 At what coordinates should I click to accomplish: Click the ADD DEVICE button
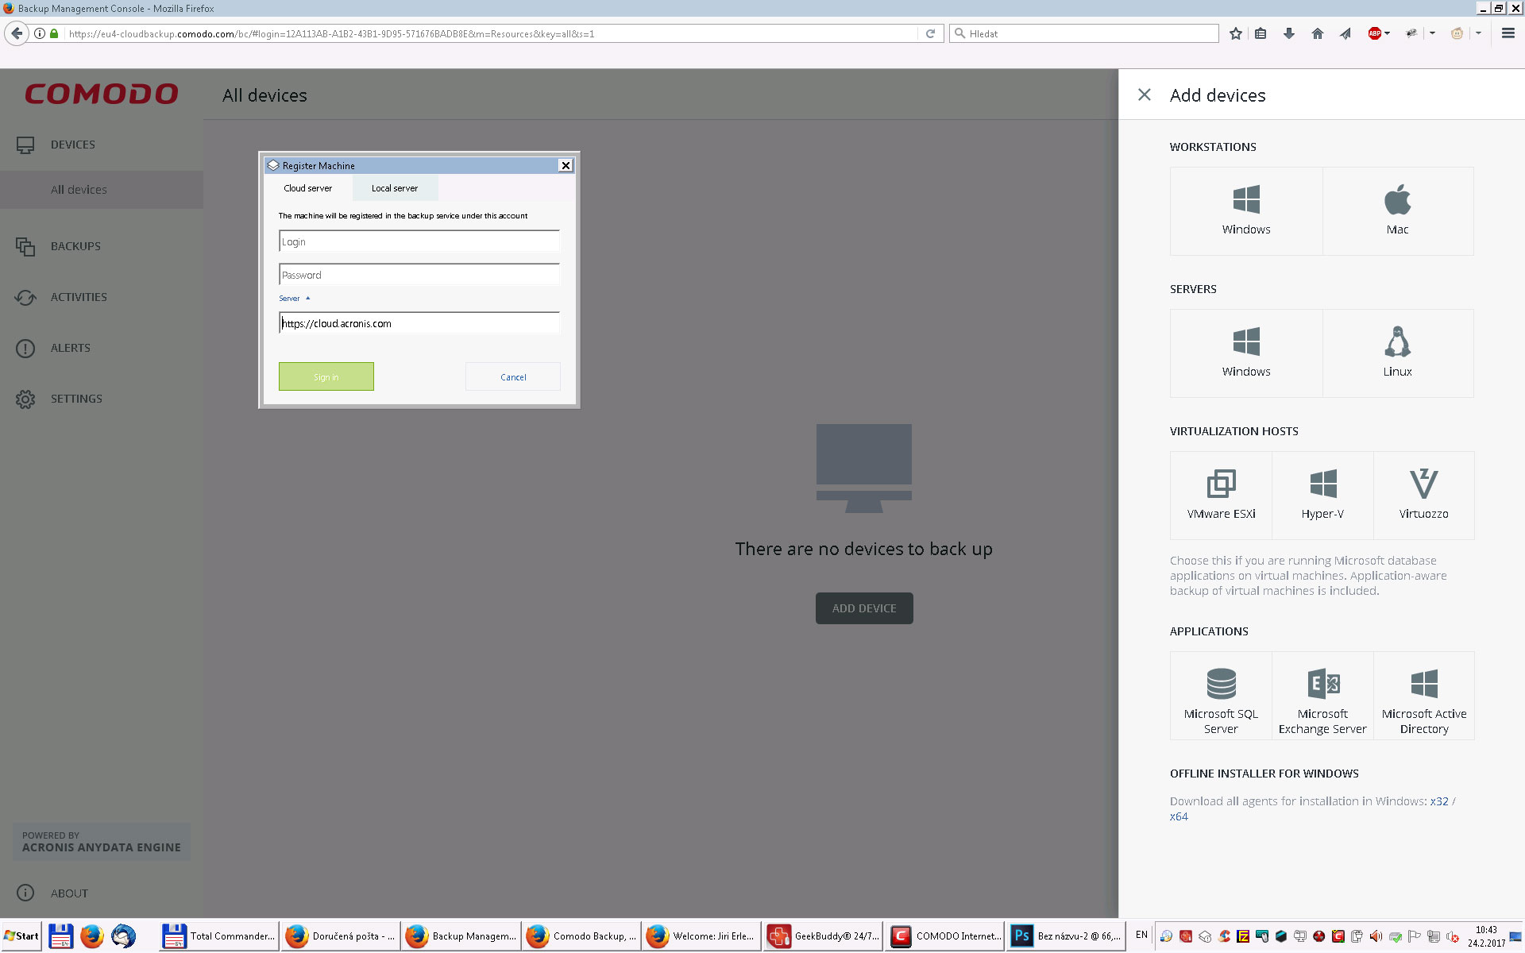(864, 608)
